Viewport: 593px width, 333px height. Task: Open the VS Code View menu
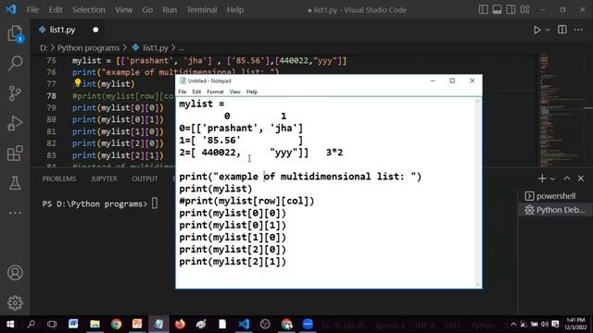pos(123,10)
